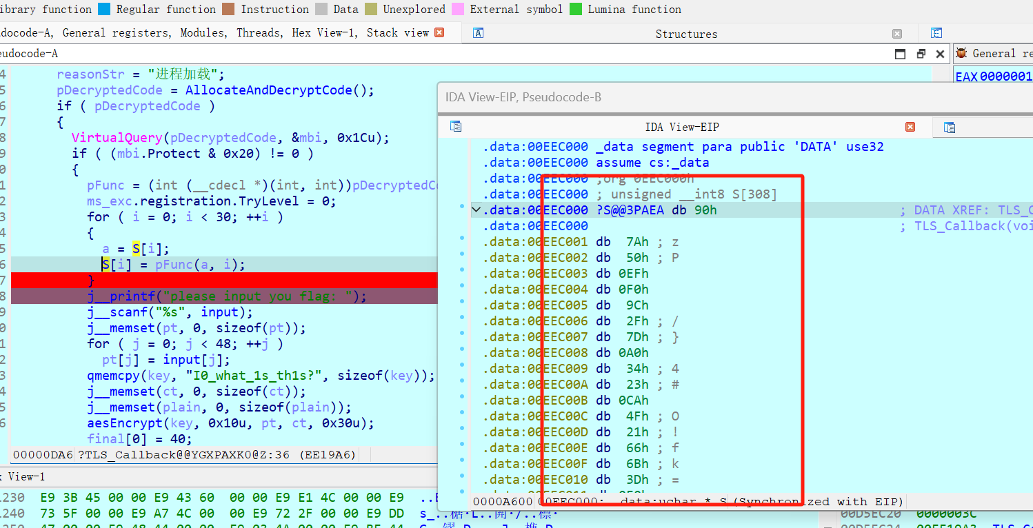Restore down the Pseudocode-A panel
Image resolution: width=1033 pixels, height=528 pixels.
click(x=921, y=54)
